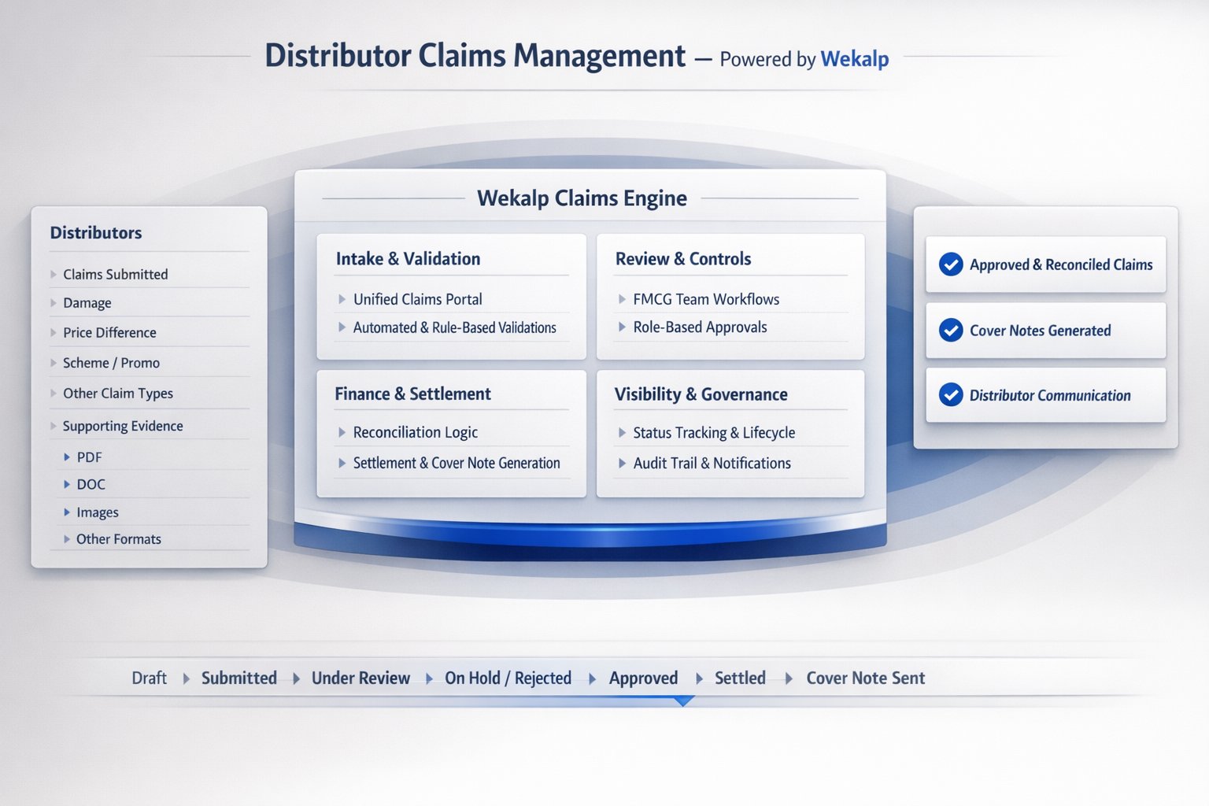Expand the Price Difference arrow
The image size is (1209, 806).
[x=53, y=332]
